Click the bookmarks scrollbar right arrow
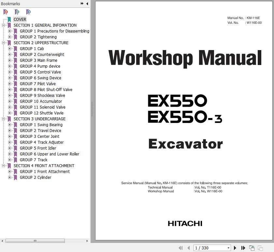The image size is (274, 252). [x=87, y=241]
